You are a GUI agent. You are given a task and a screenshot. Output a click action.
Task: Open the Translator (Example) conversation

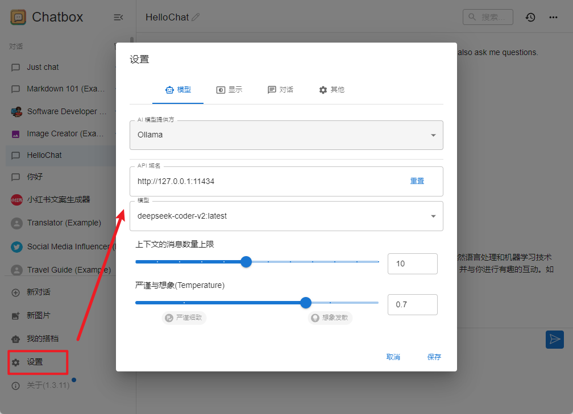[61, 223]
